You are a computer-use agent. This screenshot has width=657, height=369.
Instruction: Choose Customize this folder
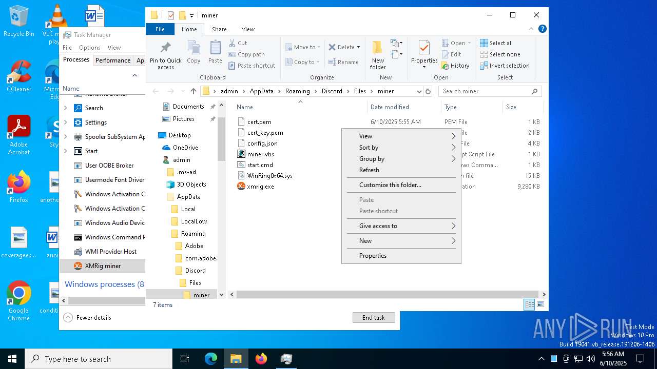click(x=401, y=185)
